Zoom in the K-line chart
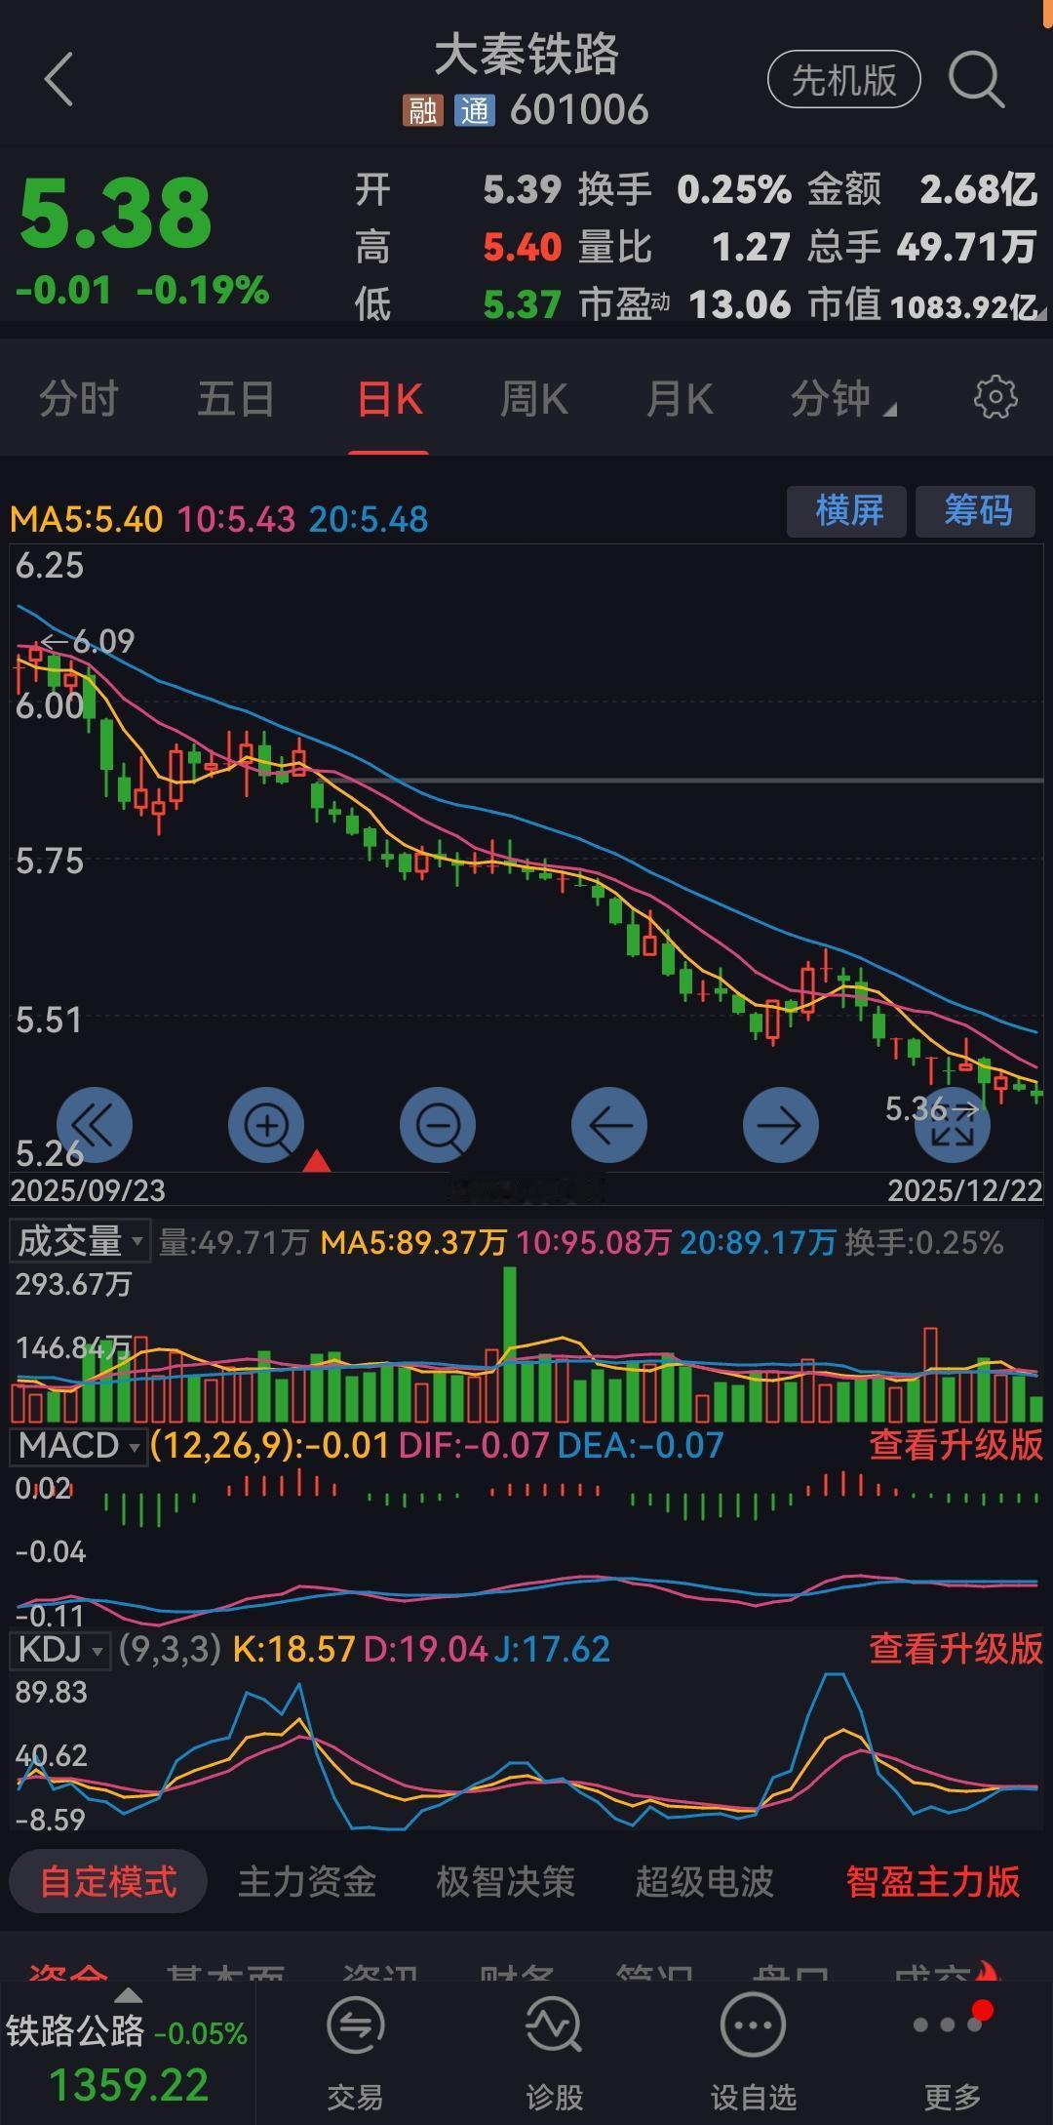This screenshot has height=2125, width=1053. point(266,1125)
